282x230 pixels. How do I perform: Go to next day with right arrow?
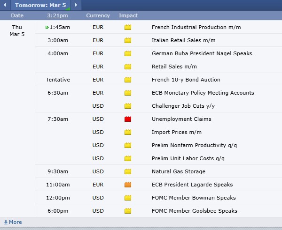coord(76,5)
